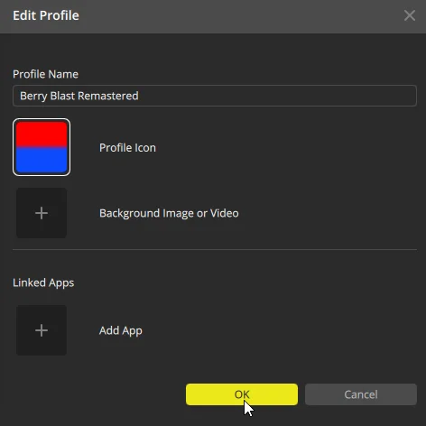
Task: Focus the Profile Name text field
Action: coord(215,96)
